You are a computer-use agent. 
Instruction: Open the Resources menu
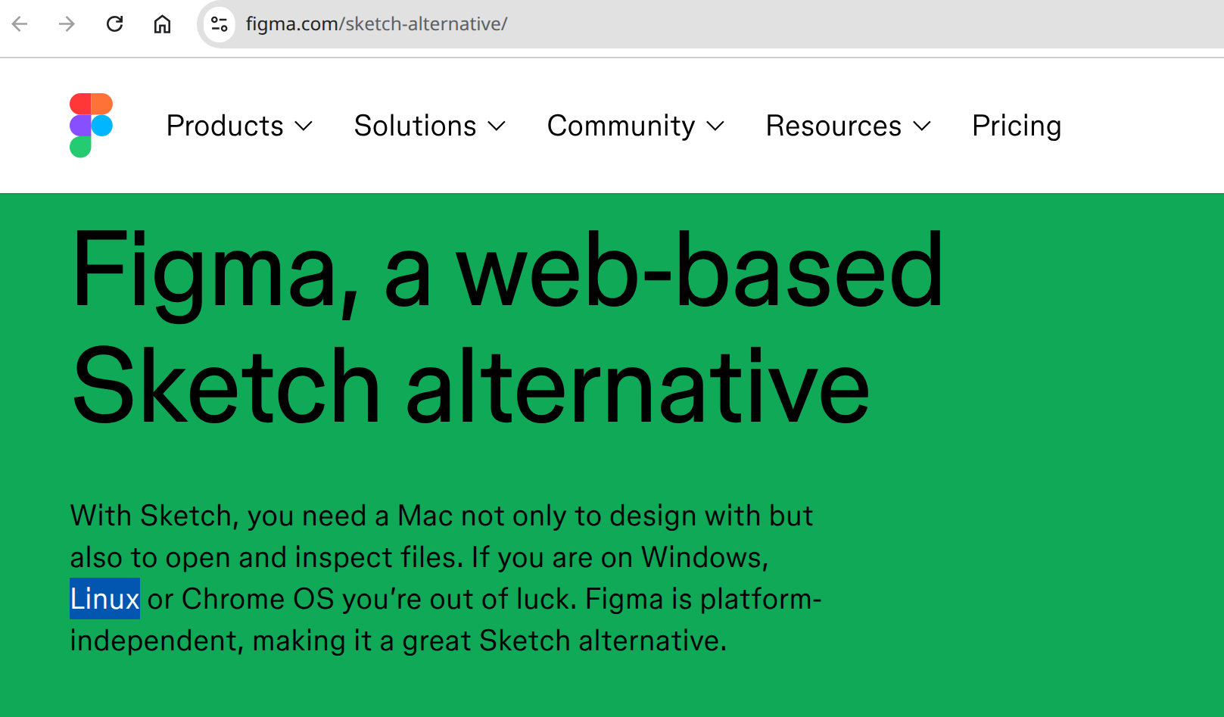tap(848, 126)
